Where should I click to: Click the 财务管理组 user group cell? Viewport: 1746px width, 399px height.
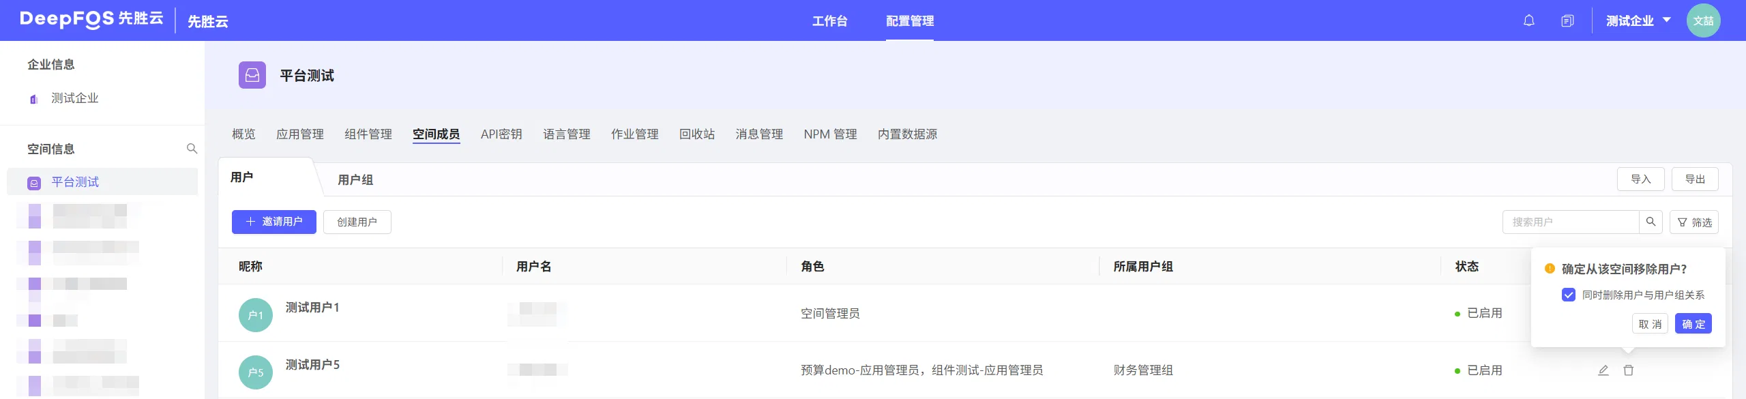point(1143,370)
